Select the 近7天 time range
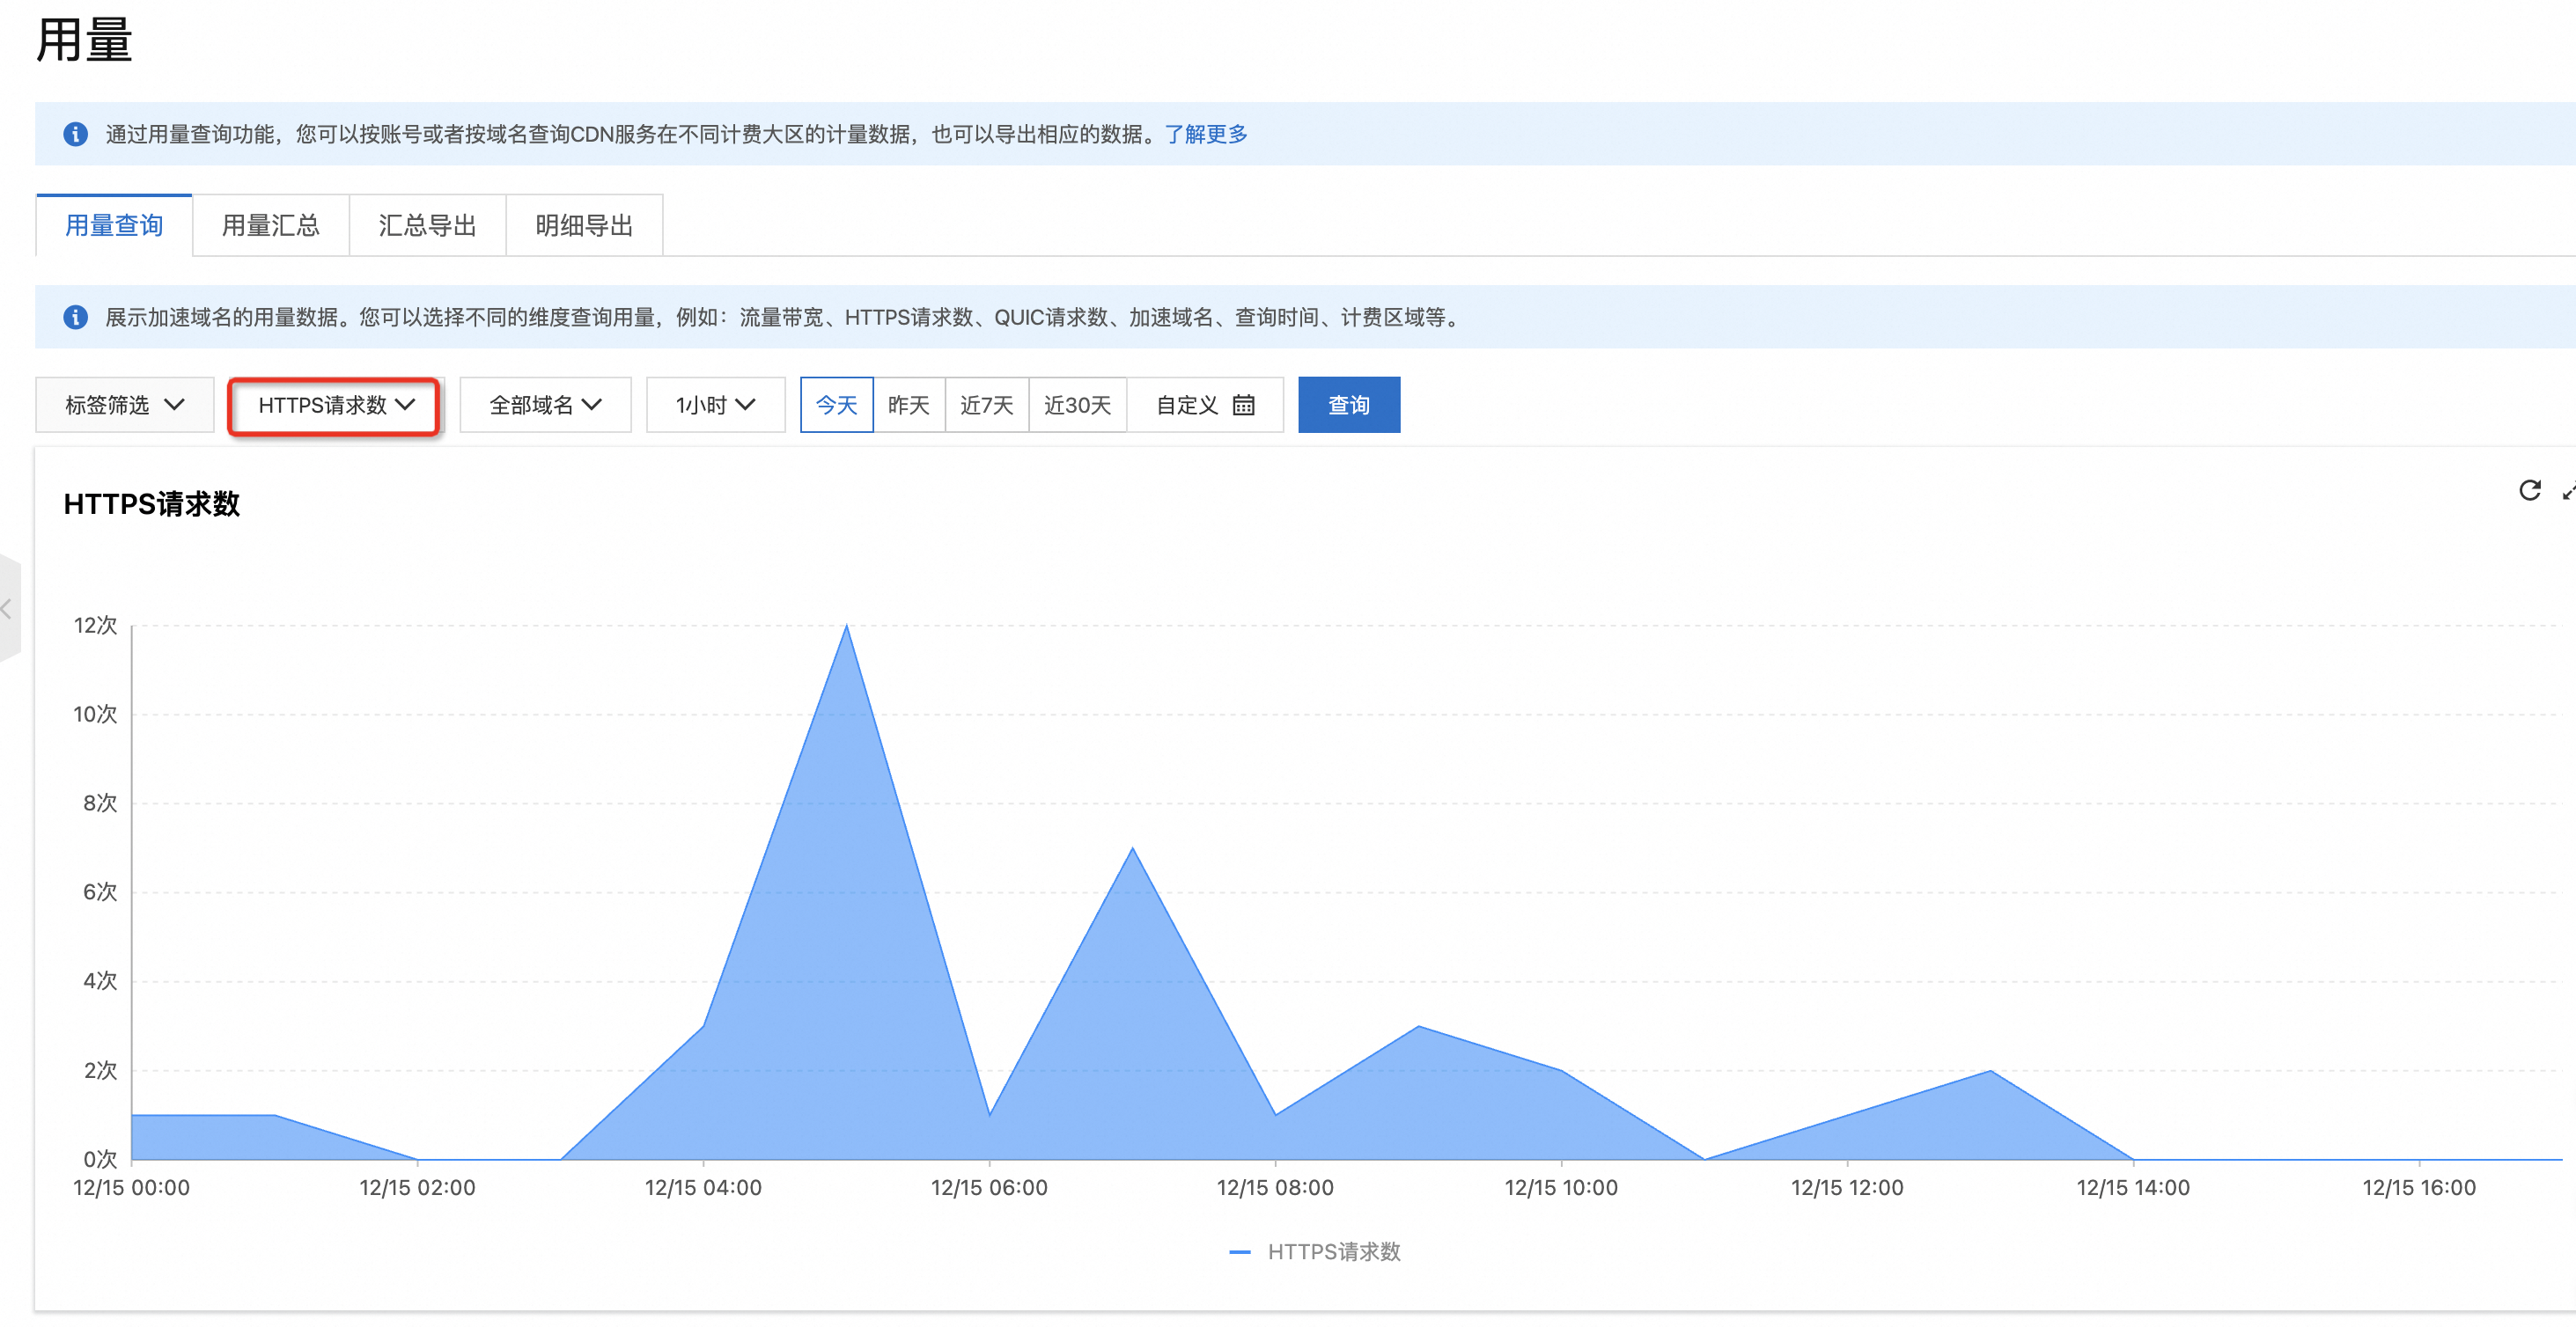Screen dimensions: 2576x1327 tap(986, 405)
